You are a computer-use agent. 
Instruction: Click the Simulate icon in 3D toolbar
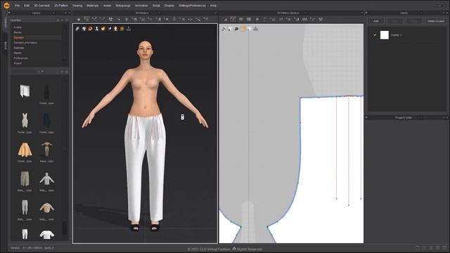point(79,19)
